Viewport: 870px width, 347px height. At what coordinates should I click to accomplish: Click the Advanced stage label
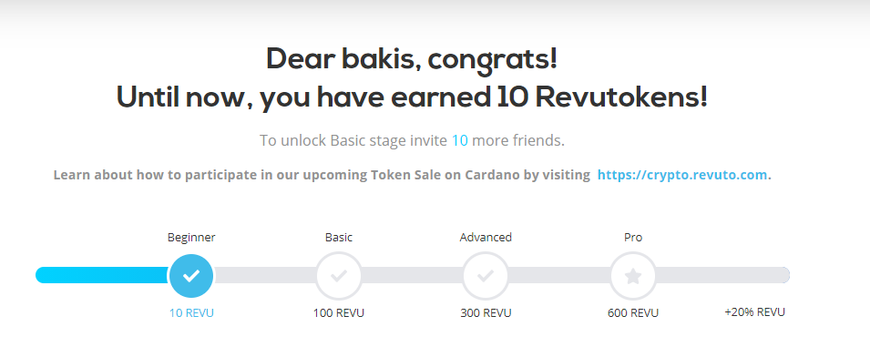click(486, 237)
